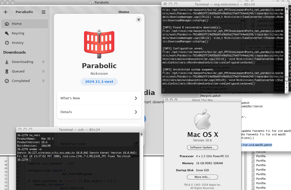Viewport: 291px width, 190px height.
Task: Open the What's New row
Action: pyautogui.click(x=99, y=98)
